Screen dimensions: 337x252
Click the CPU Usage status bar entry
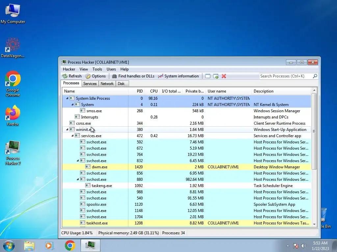[77, 233]
